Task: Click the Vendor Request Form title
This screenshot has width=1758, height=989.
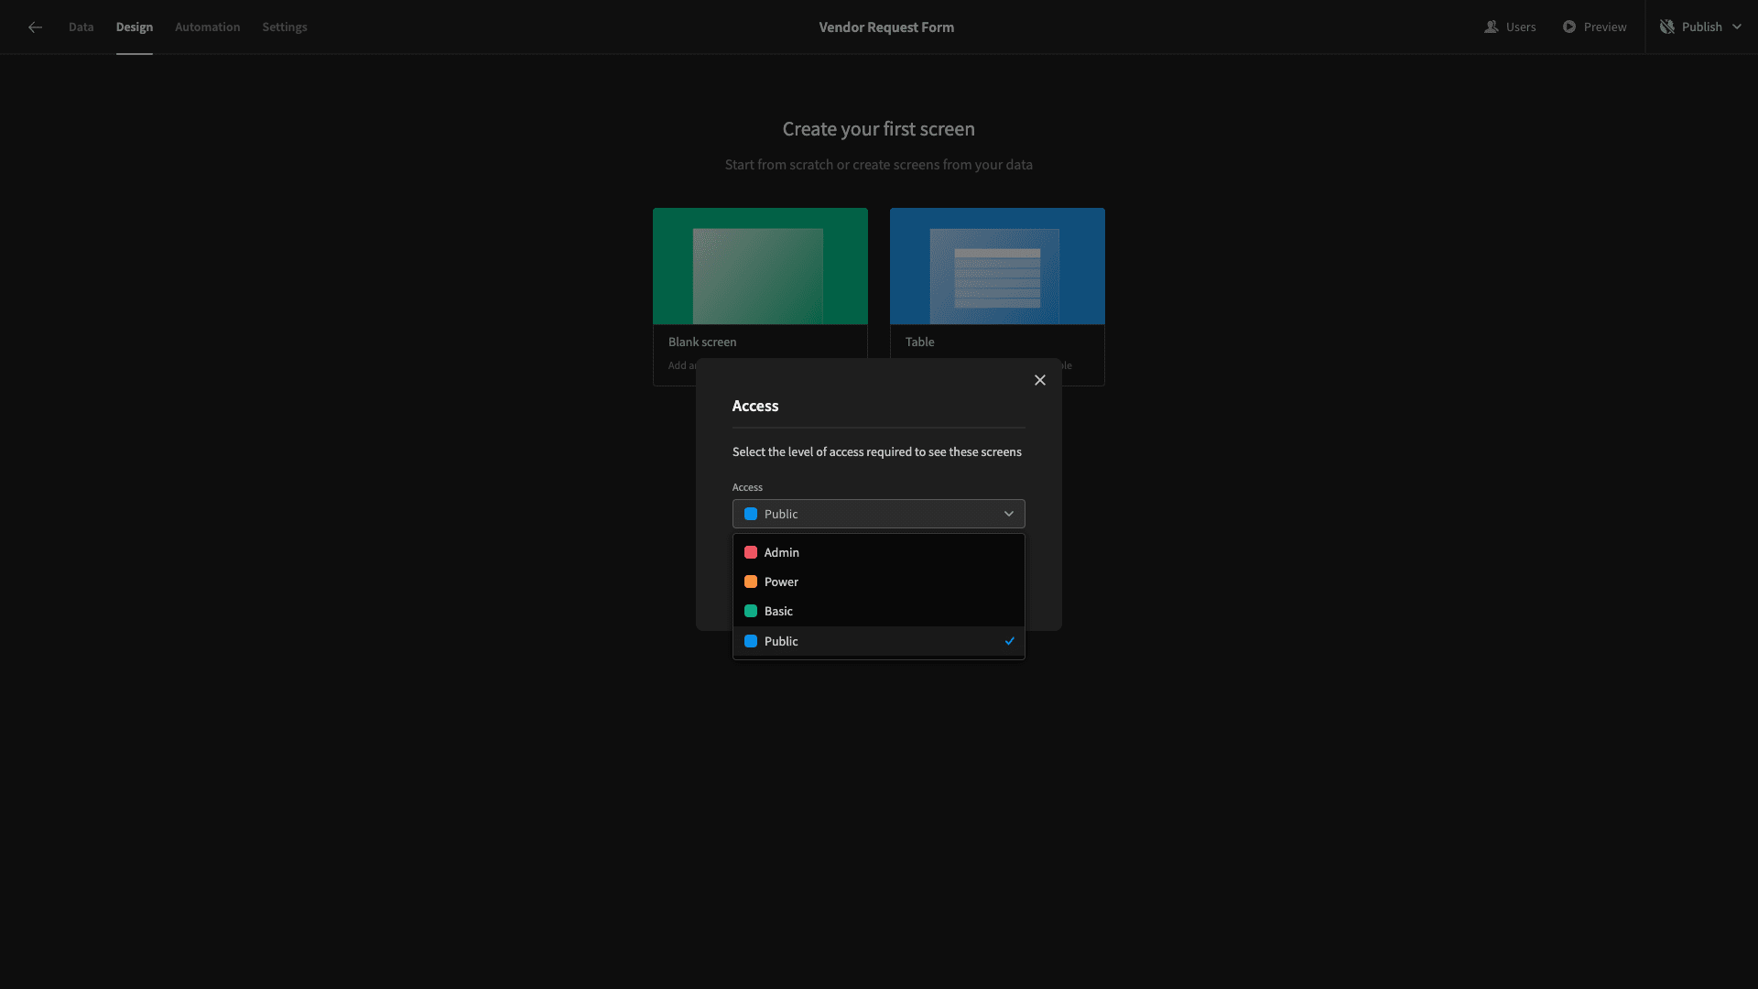Action: coord(886,27)
